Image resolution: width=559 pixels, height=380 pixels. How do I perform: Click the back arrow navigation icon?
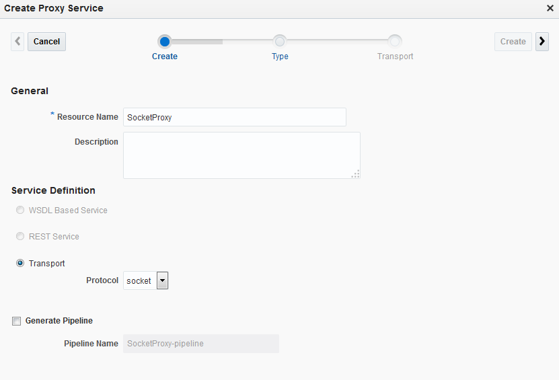[17, 42]
